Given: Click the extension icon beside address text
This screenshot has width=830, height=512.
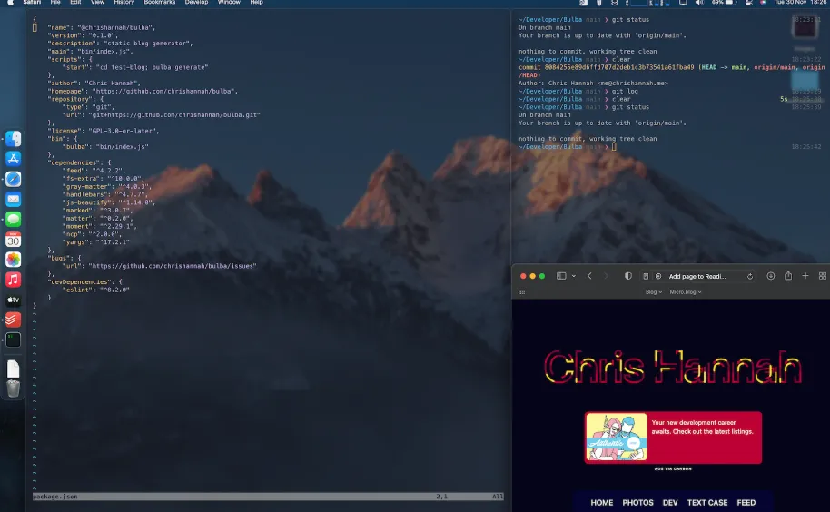Looking at the screenshot, I should coord(658,277).
